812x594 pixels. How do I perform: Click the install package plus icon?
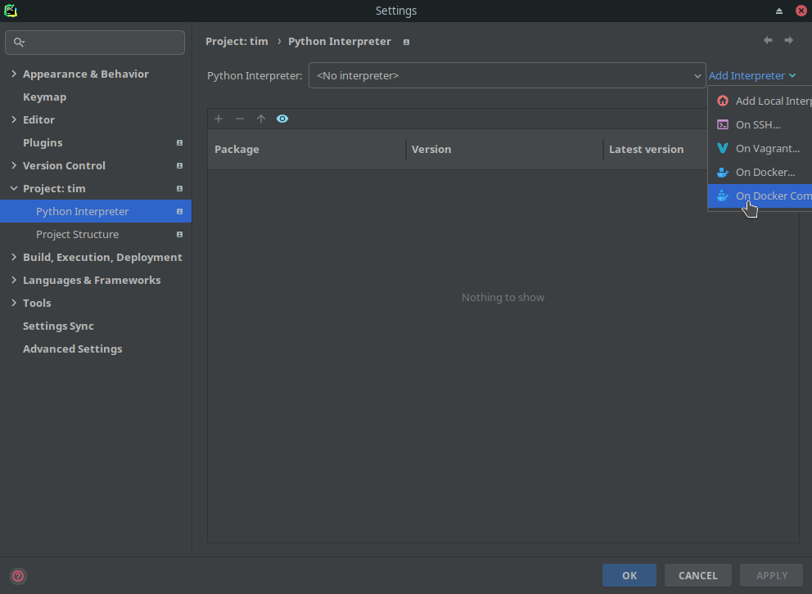coord(219,119)
